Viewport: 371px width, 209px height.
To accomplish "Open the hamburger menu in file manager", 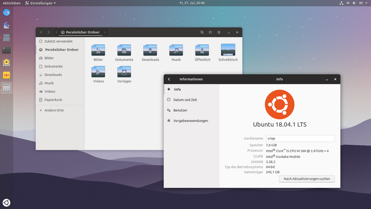I will pos(219,32).
